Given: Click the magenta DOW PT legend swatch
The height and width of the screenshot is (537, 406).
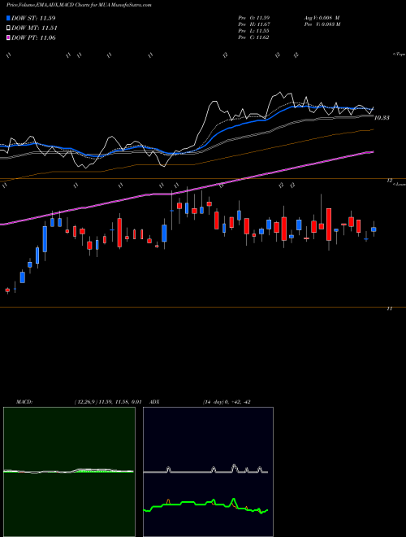Looking at the screenshot, I should coord(8,37).
